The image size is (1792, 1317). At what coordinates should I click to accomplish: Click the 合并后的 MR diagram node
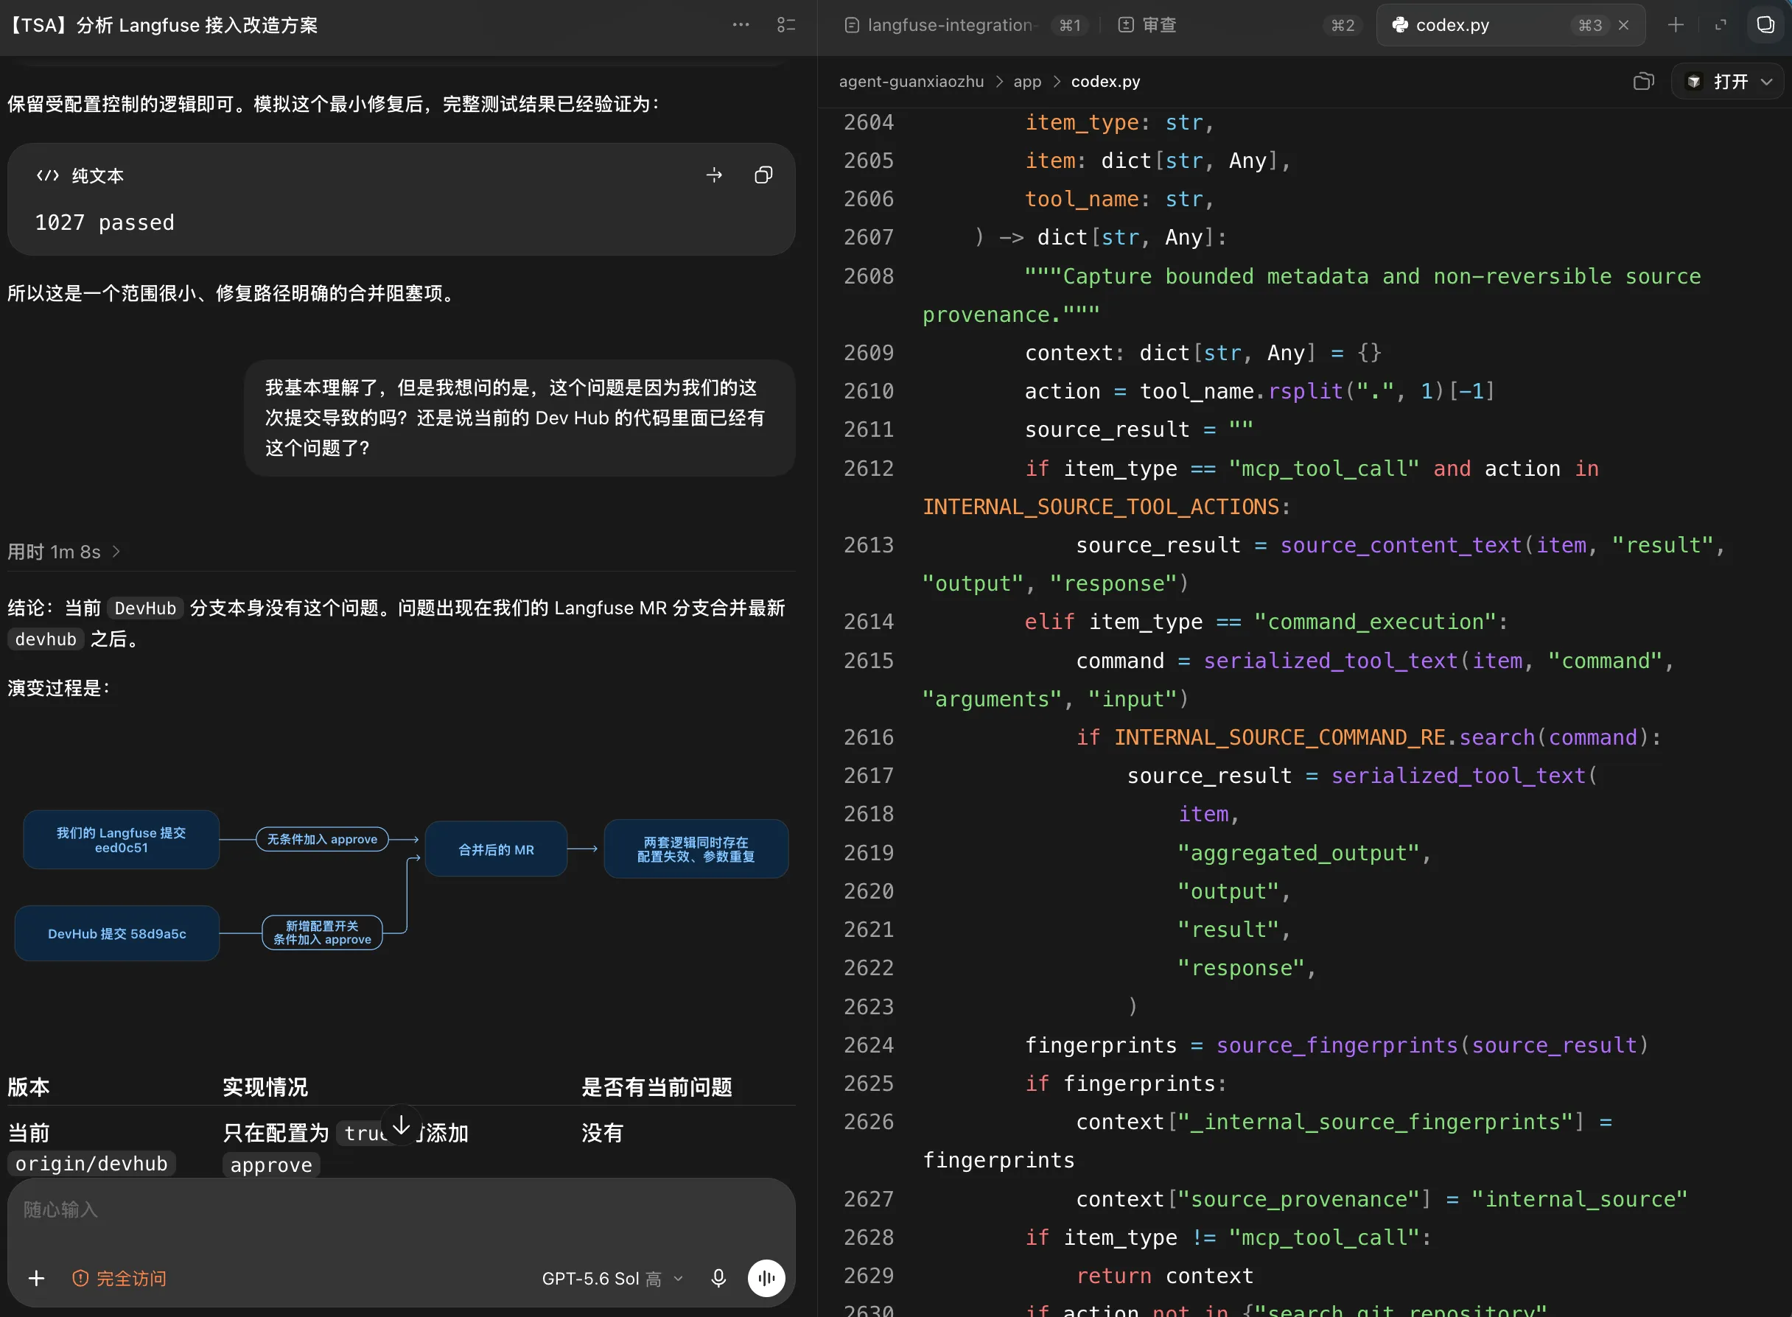click(496, 849)
